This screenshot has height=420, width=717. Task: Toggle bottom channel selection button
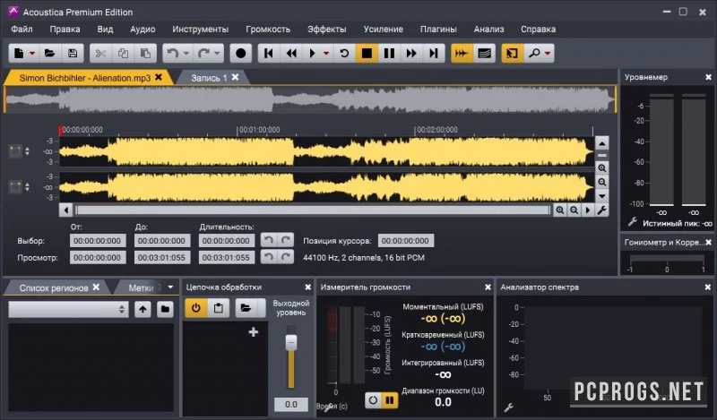coord(15,186)
